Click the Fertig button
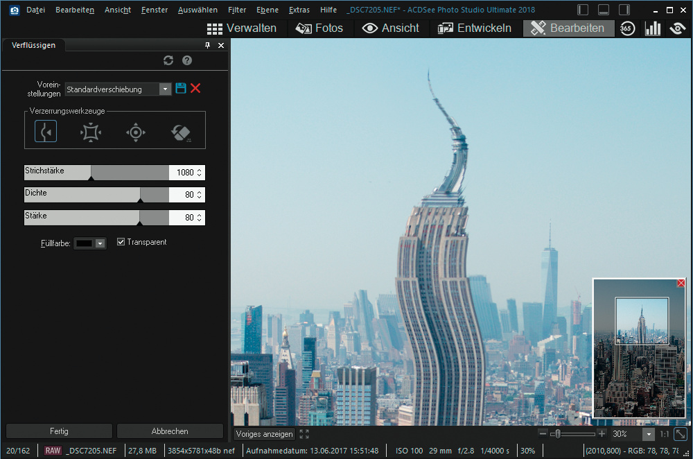 pos(59,431)
